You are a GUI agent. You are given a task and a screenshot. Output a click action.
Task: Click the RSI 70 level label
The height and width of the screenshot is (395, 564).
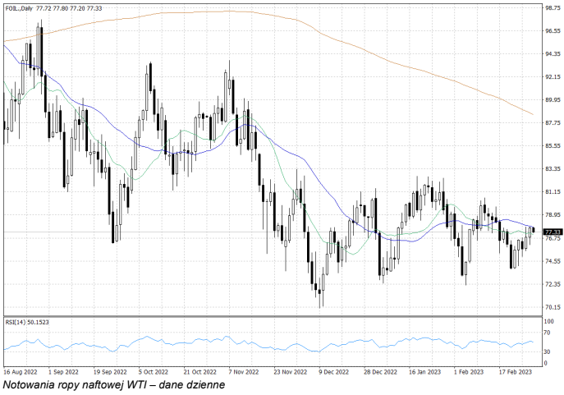pos(548,333)
